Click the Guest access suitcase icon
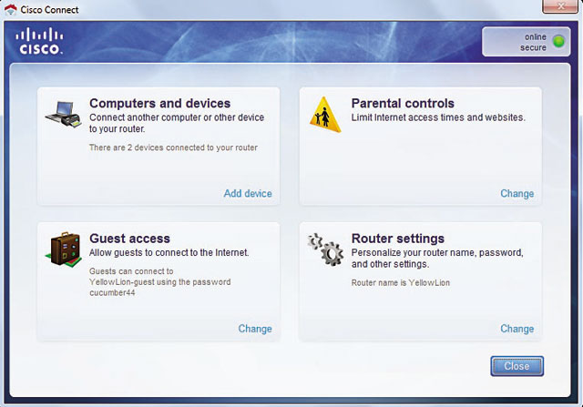The height and width of the screenshot is (407, 583). click(x=64, y=250)
